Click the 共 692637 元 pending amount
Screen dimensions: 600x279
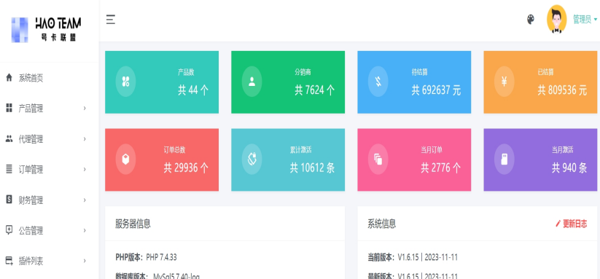click(436, 90)
